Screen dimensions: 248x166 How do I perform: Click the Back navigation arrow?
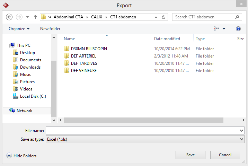pyautogui.click(x=9, y=17)
